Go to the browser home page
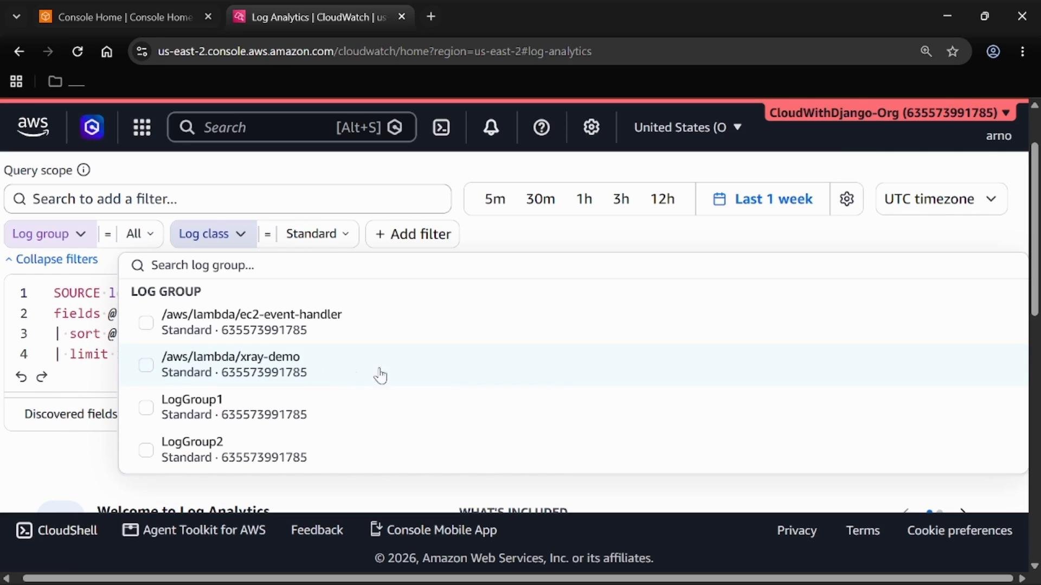Screen dimensions: 1041x585 tap(107, 51)
